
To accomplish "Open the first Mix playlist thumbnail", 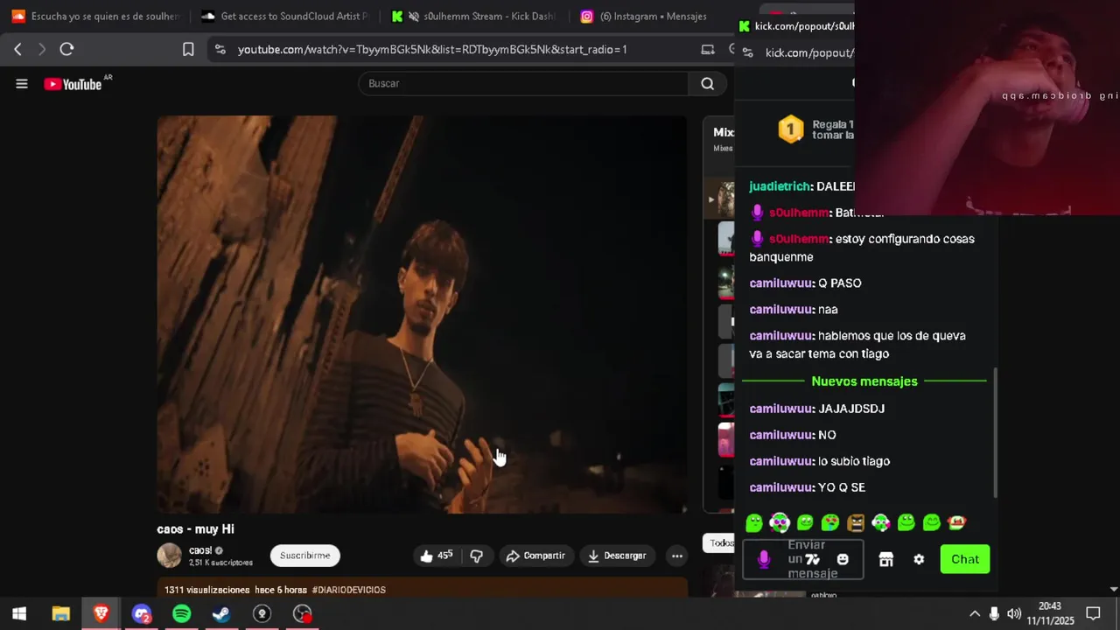I will pos(725,199).
